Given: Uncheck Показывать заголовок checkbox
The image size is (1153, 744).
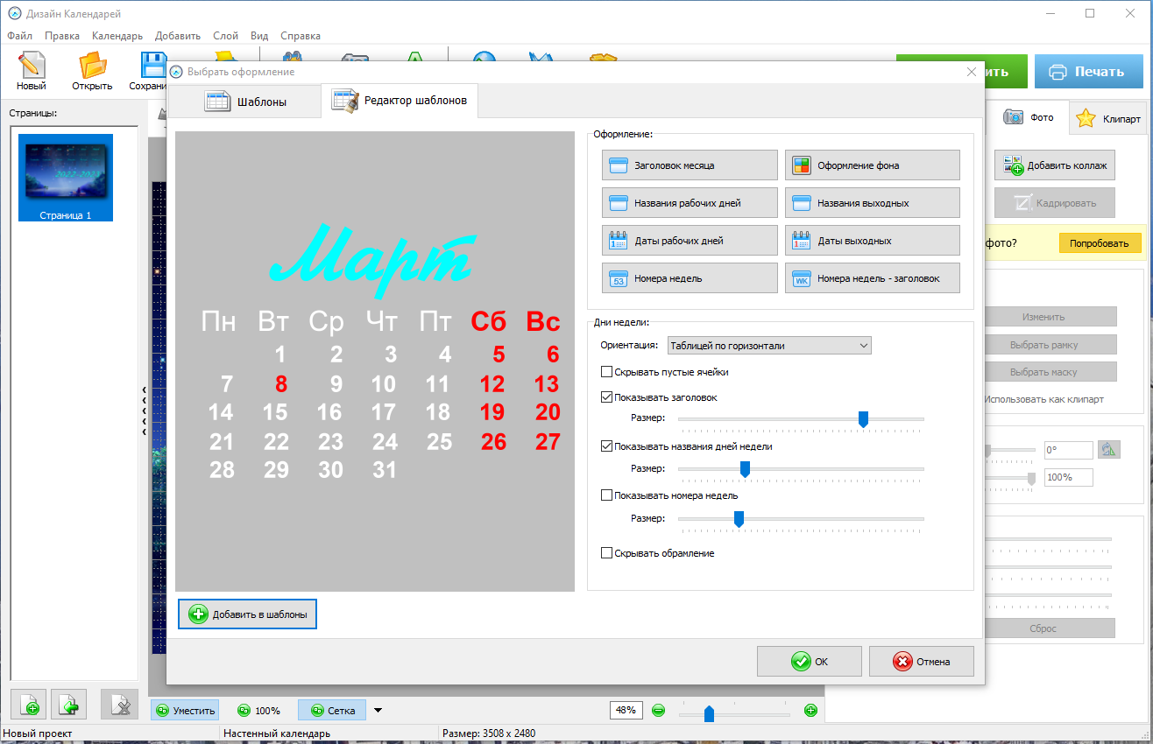Looking at the screenshot, I should coord(607,397).
